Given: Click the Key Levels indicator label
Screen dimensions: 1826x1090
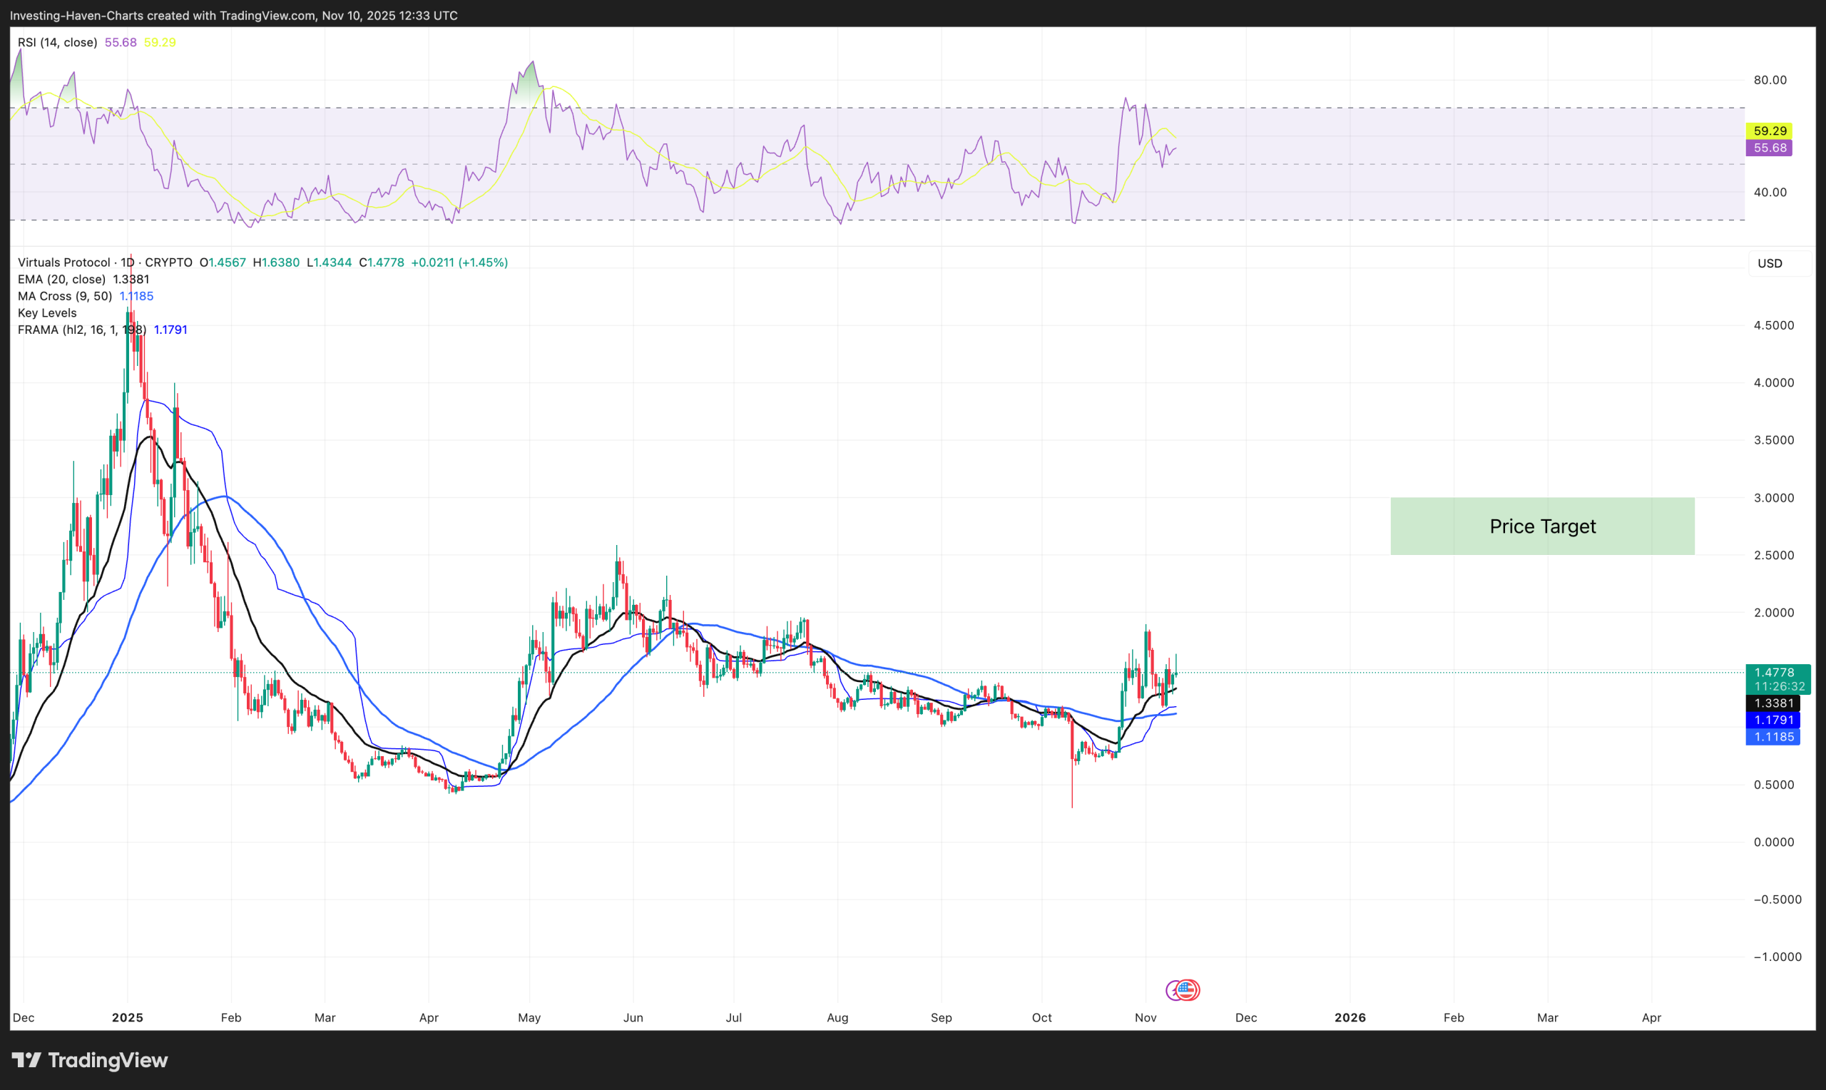Looking at the screenshot, I should [x=46, y=313].
